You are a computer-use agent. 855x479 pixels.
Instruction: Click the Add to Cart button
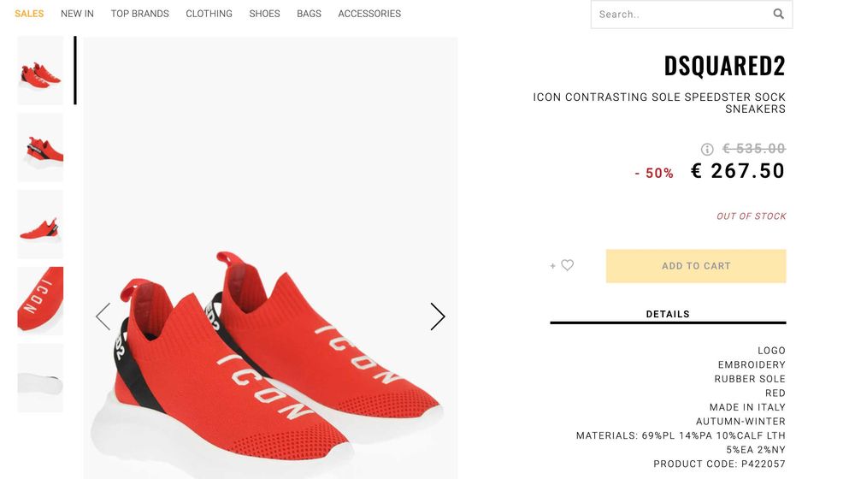(x=695, y=266)
